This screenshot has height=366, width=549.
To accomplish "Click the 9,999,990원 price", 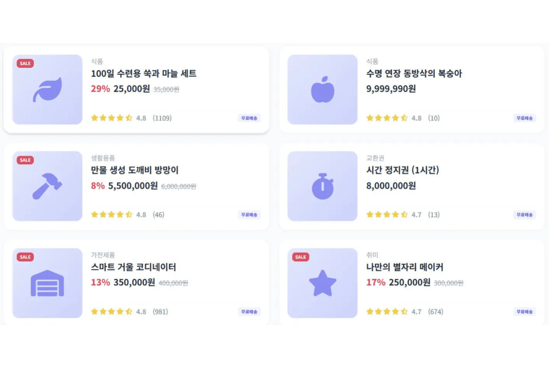I will (x=391, y=89).
